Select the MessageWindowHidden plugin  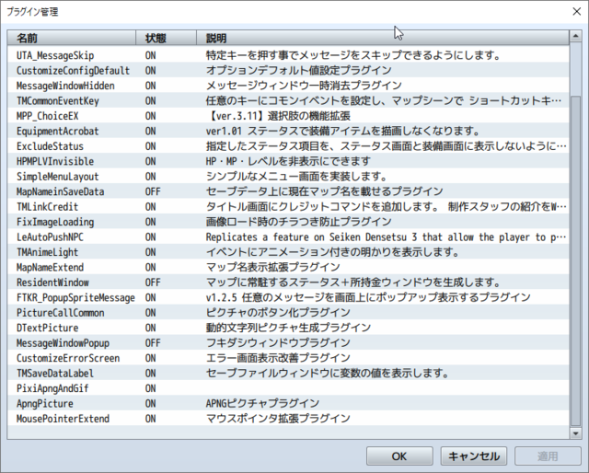(x=288, y=86)
